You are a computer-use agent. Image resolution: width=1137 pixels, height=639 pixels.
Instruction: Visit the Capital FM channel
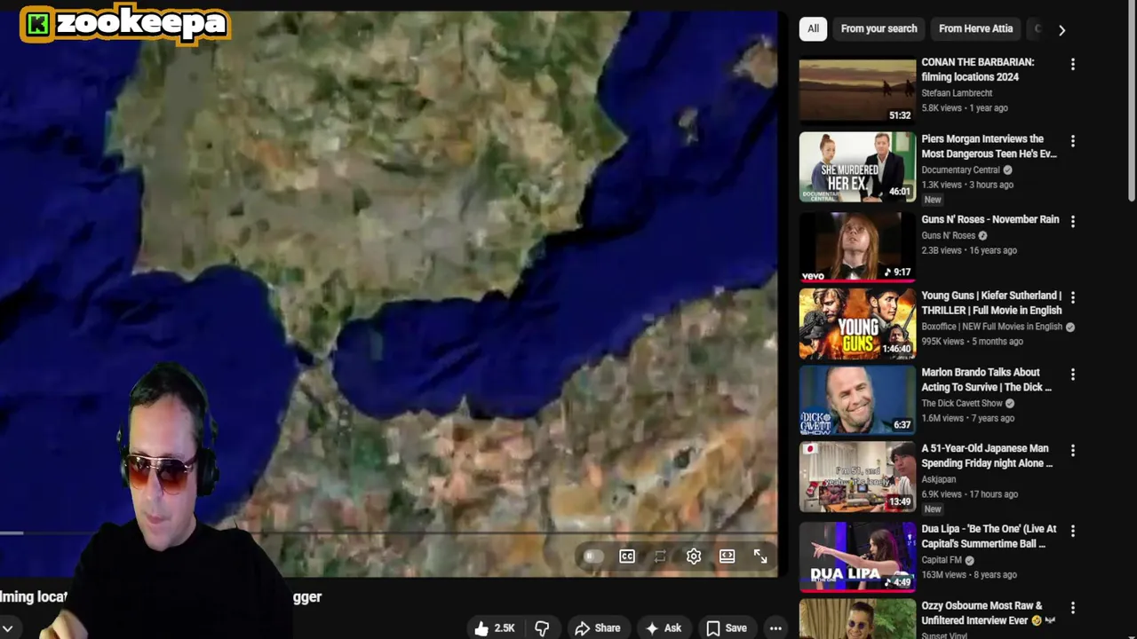tap(942, 560)
